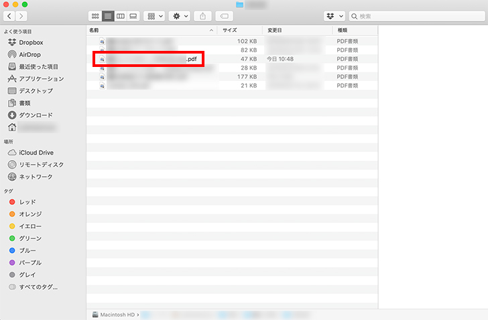Click the share toolbar button
488x320 pixels.
coord(202,16)
